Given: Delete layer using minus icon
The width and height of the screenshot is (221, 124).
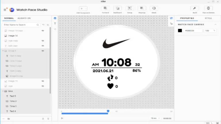Looking at the screenshot, I should [3, 119].
